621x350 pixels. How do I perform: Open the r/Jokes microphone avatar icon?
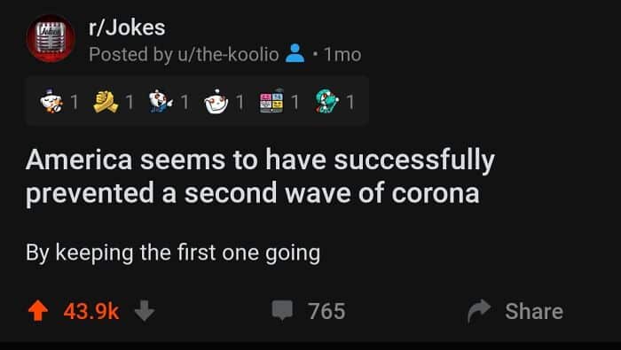coord(51,39)
